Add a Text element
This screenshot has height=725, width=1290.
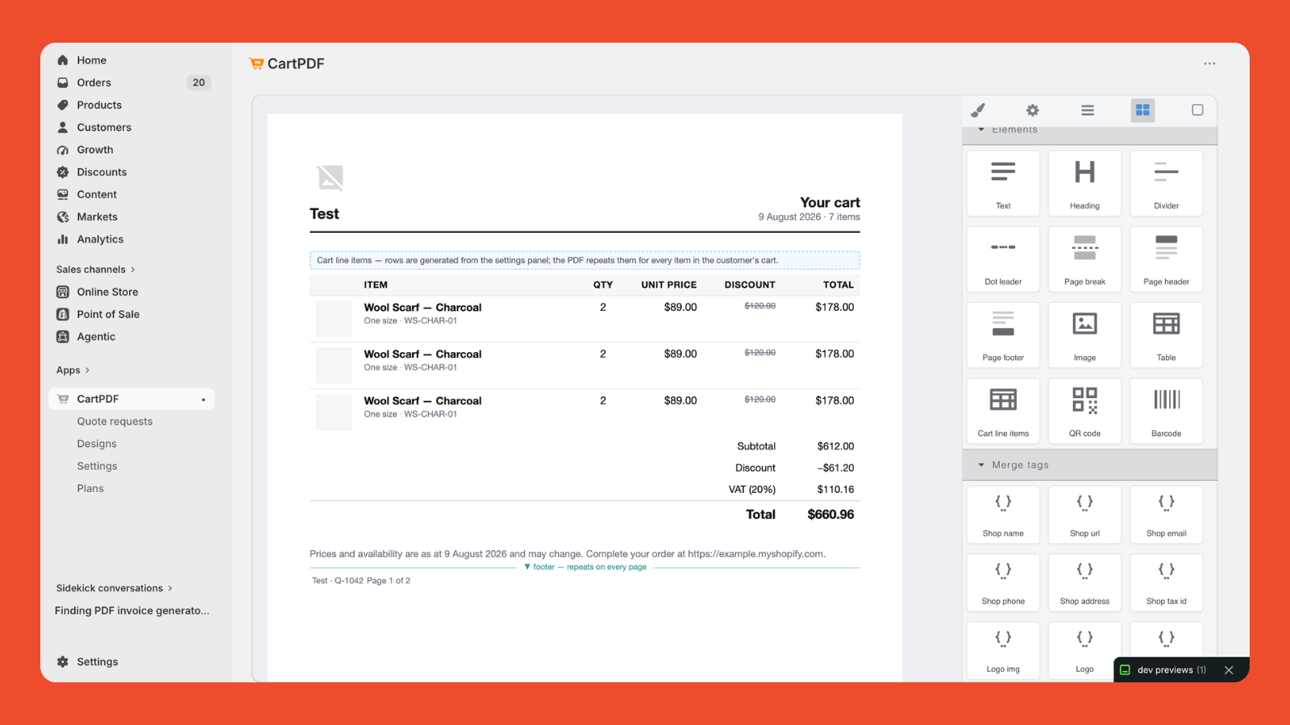click(1003, 184)
